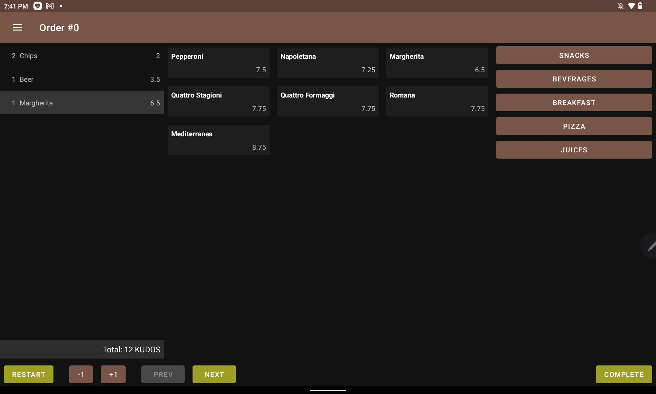Add the Margherita pizza priced 6.5
The height and width of the screenshot is (394, 656).
tap(437, 62)
